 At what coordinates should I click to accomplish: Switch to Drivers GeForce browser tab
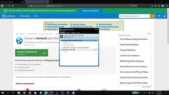12,2
